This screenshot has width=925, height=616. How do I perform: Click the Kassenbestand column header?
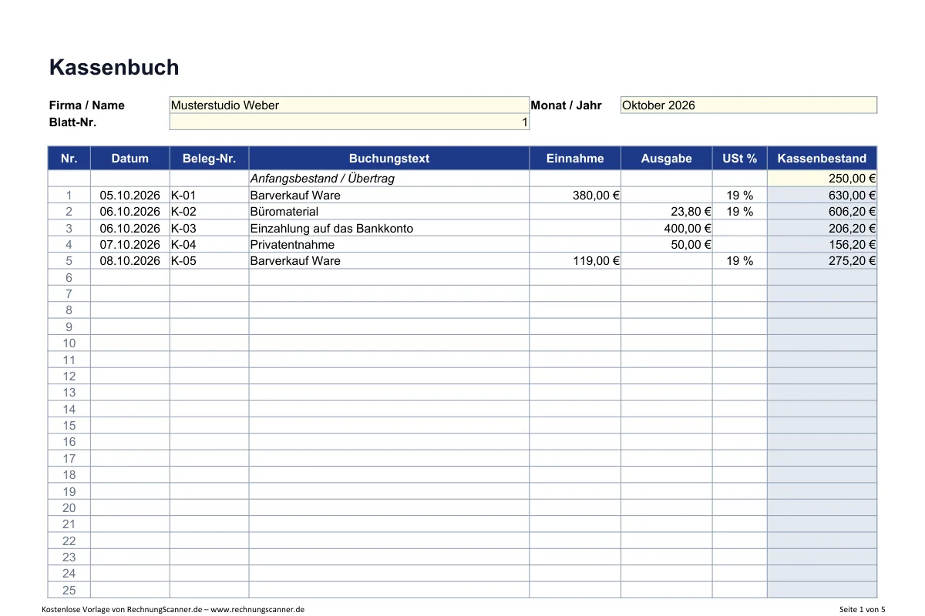[x=822, y=159]
